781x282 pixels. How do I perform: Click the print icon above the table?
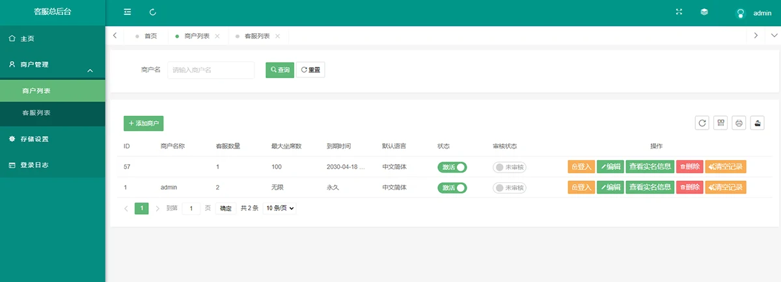739,122
